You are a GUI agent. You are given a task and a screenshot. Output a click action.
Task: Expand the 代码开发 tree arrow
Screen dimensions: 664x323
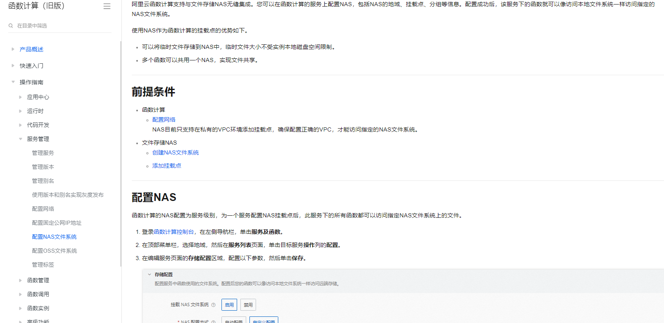(21, 125)
